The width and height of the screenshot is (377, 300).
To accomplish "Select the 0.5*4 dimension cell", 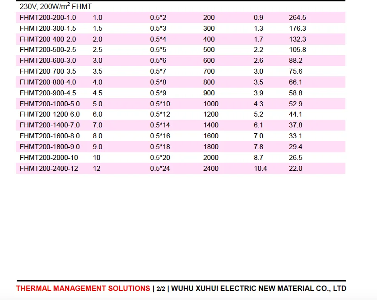I will pyautogui.click(x=158, y=39).
